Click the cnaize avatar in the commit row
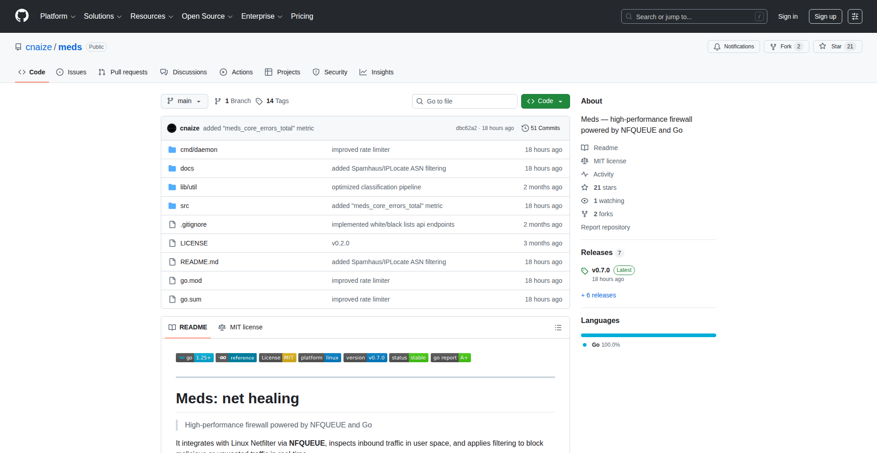Screen dimensions: 877x453 [x=172, y=128]
